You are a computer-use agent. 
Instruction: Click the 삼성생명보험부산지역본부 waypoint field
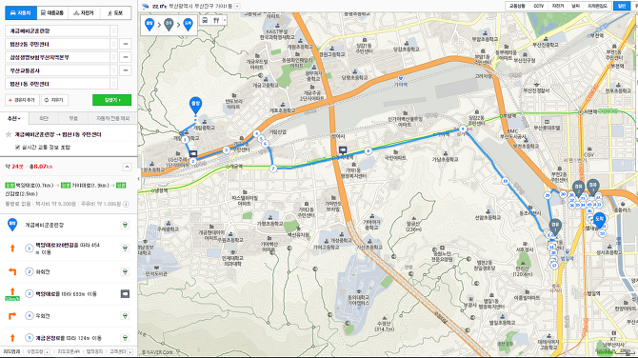[57, 57]
